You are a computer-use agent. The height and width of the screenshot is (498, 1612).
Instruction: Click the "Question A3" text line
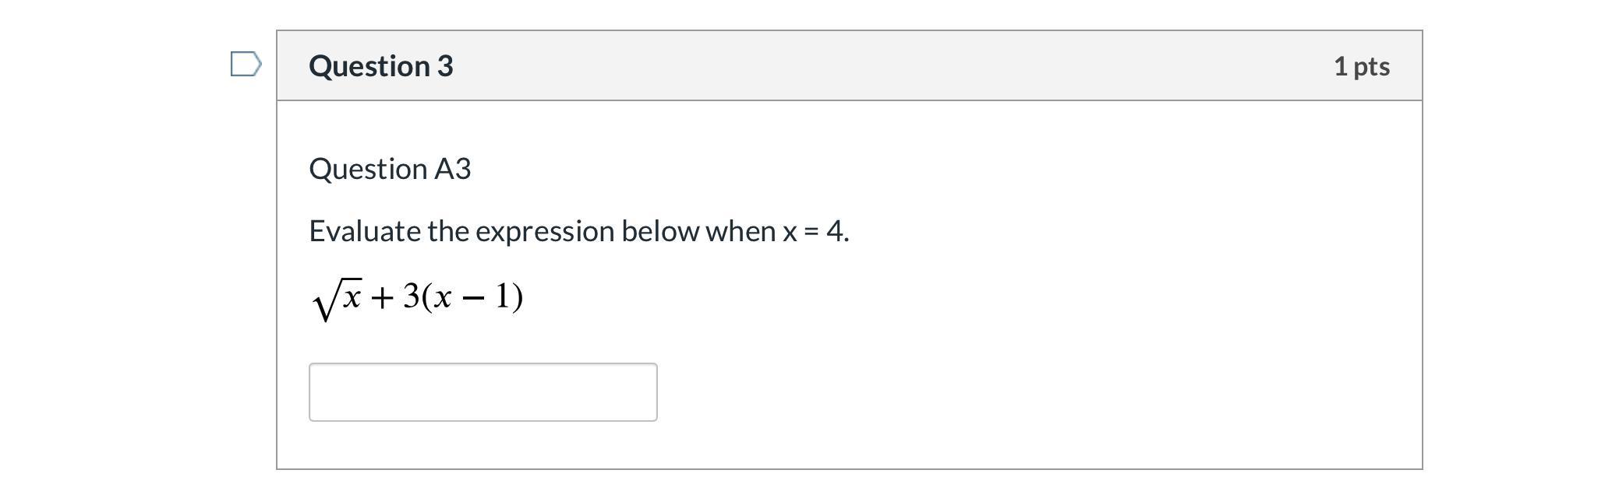[x=390, y=169]
